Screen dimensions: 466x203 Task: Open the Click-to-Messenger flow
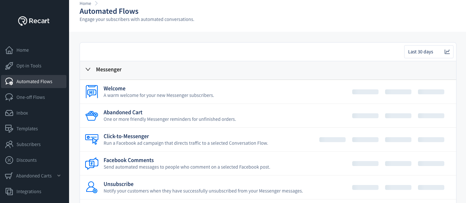pyautogui.click(x=126, y=136)
